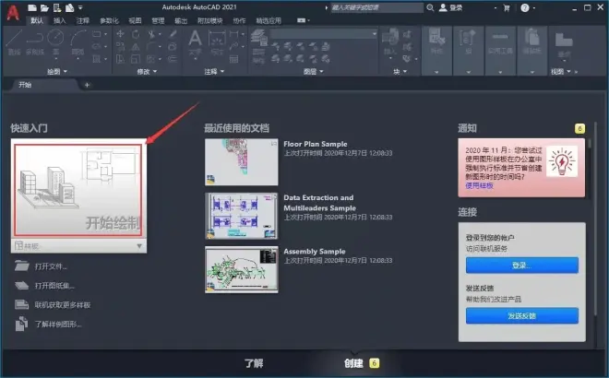The width and height of the screenshot is (609, 378).
Task: Click the plus new drawing tab button
Action: pos(87,85)
